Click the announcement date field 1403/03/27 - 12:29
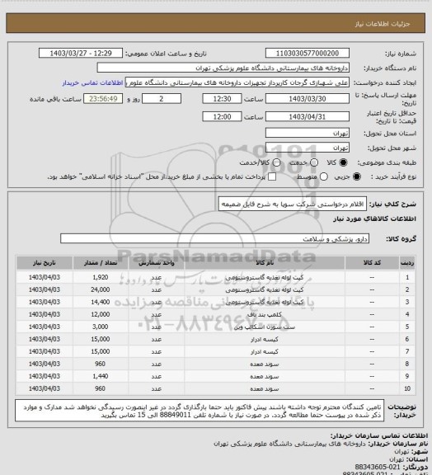This screenshot has width=432, height=475. 81,53
